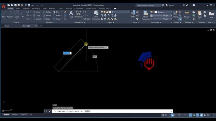
Task: Click the Copy tool
Action: pyautogui.click(x=36, y=15)
